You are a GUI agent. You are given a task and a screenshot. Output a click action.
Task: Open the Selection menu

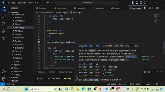click(x=22, y=3)
